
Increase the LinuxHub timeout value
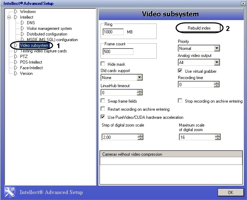(x=140, y=91)
